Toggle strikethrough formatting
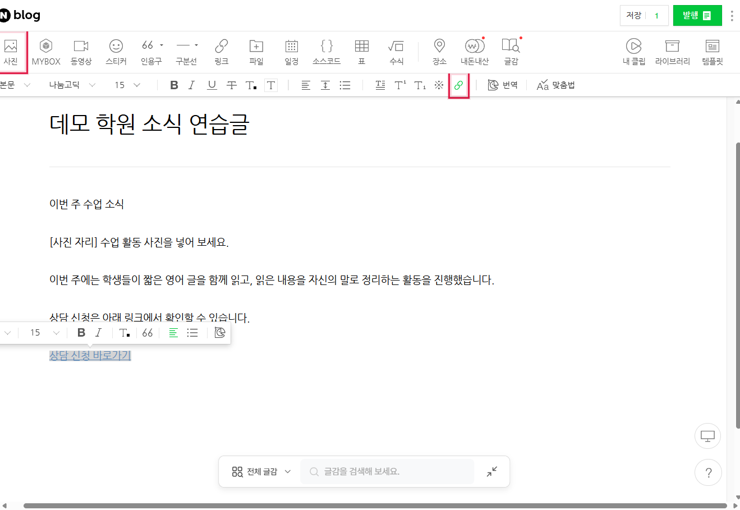Screen dimensions: 740x510 [x=232, y=85]
